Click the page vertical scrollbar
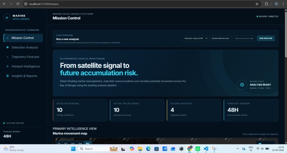Image resolution: width=287 pixels, height=153 pixels. [286, 35]
